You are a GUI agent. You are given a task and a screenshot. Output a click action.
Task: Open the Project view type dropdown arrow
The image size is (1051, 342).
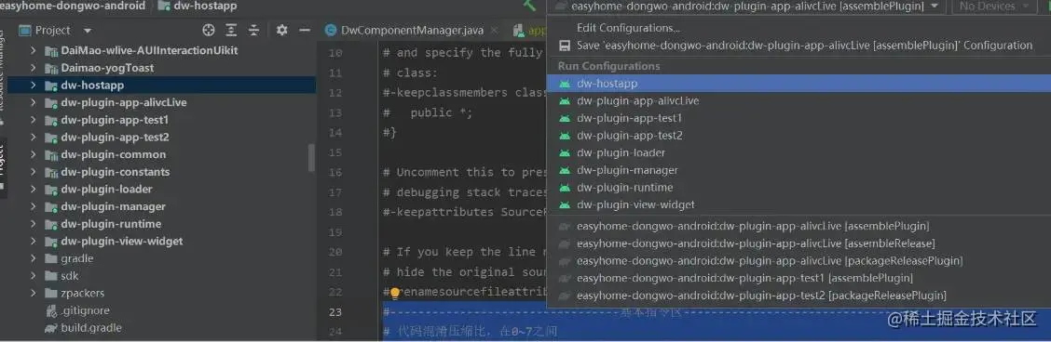point(88,31)
